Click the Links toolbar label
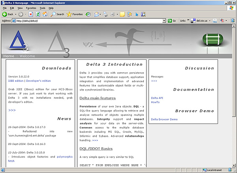This screenshot has height=173, width=237. point(183,21)
